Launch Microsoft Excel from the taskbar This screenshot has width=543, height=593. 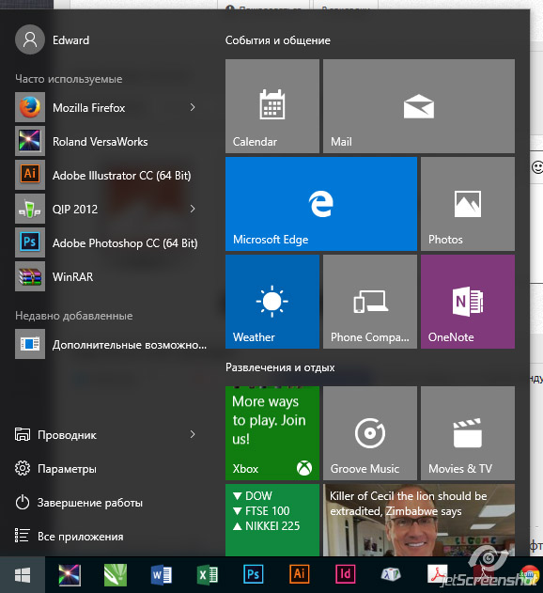click(208, 575)
